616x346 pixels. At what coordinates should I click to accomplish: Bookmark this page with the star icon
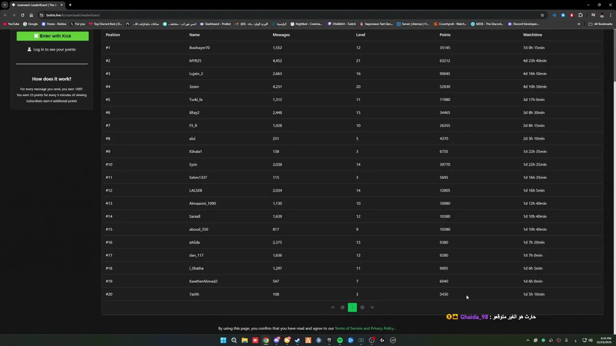point(542,15)
